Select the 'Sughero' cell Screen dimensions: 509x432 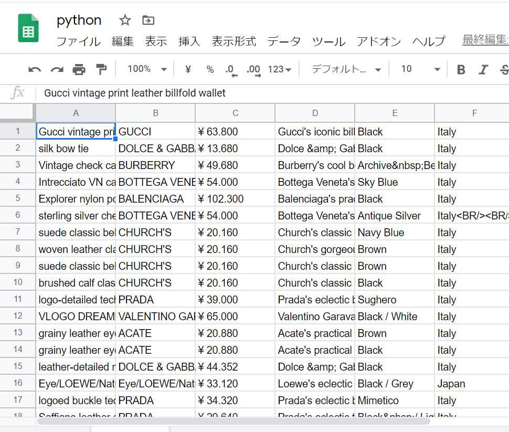(395, 300)
